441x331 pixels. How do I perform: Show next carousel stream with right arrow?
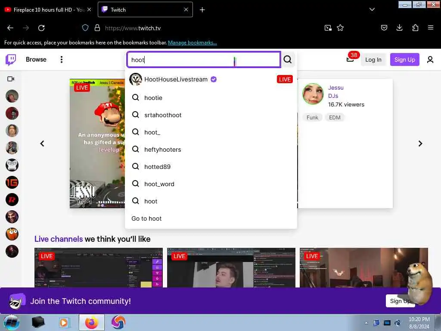click(420, 144)
